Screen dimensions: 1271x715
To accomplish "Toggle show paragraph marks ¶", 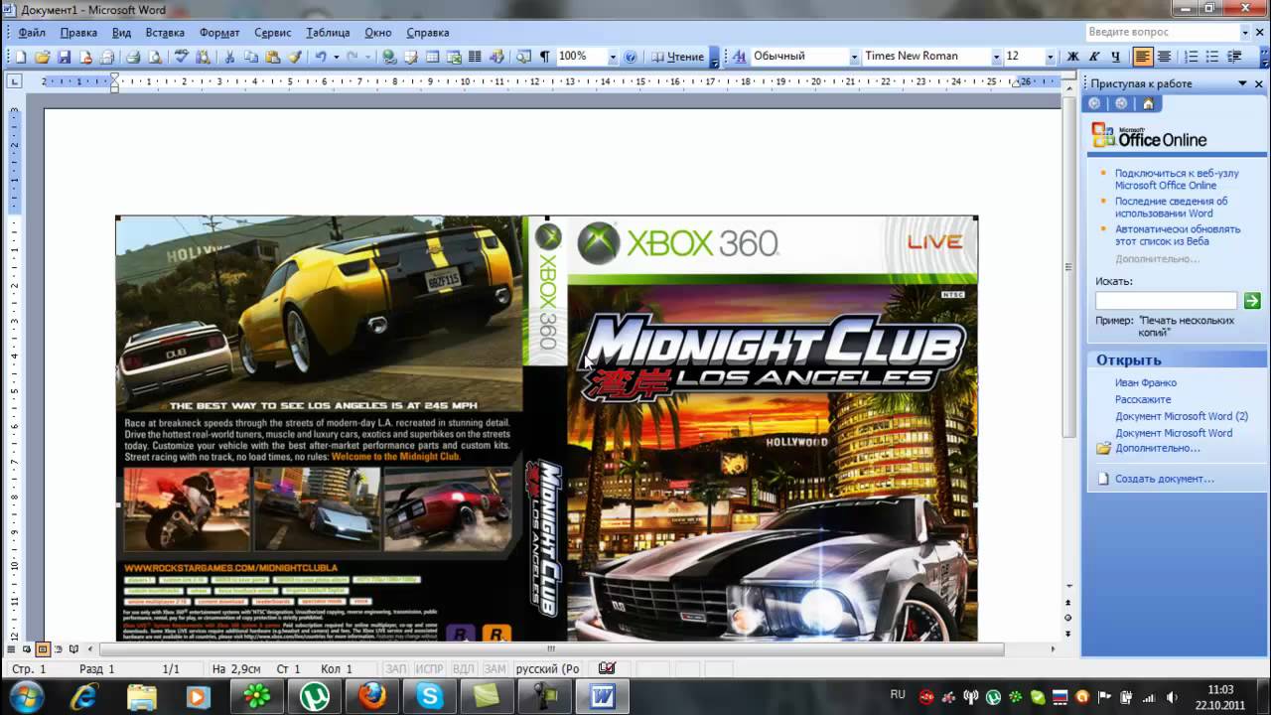I will point(544,57).
